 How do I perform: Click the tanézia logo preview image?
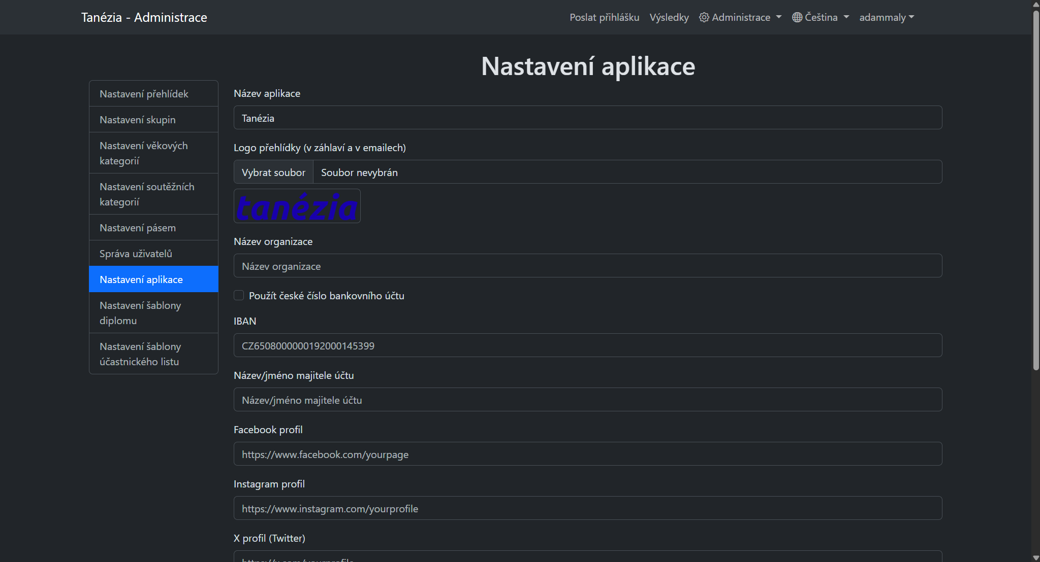[297, 206]
